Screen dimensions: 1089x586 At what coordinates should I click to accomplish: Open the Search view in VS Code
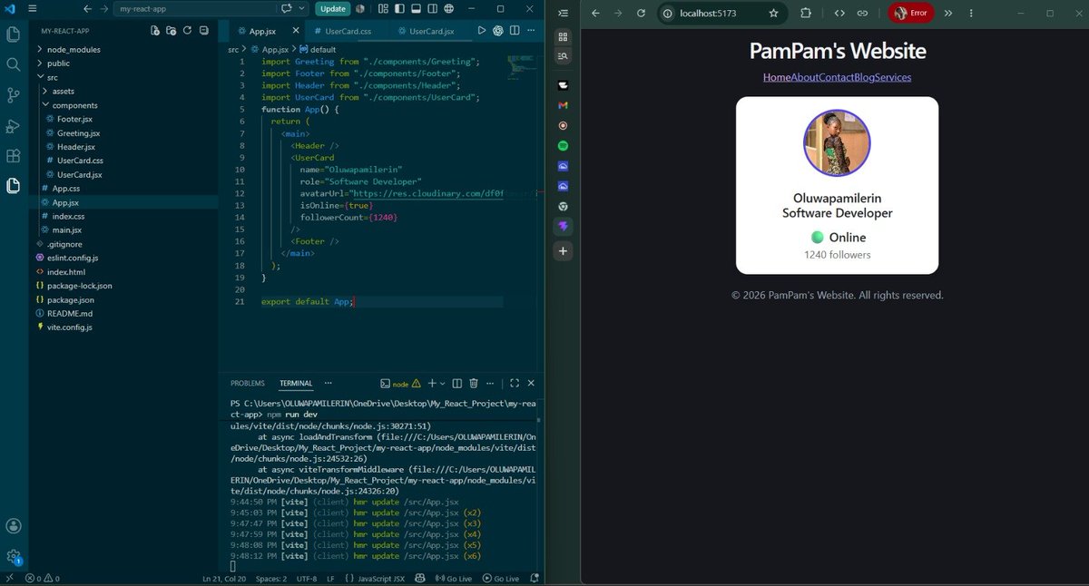pyautogui.click(x=13, y=65)
